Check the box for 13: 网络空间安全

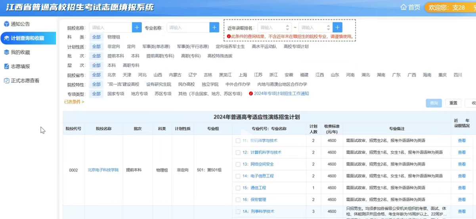coord(238,164)
